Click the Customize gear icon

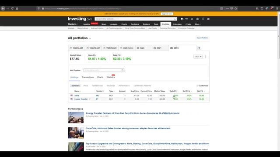point(197,85)
